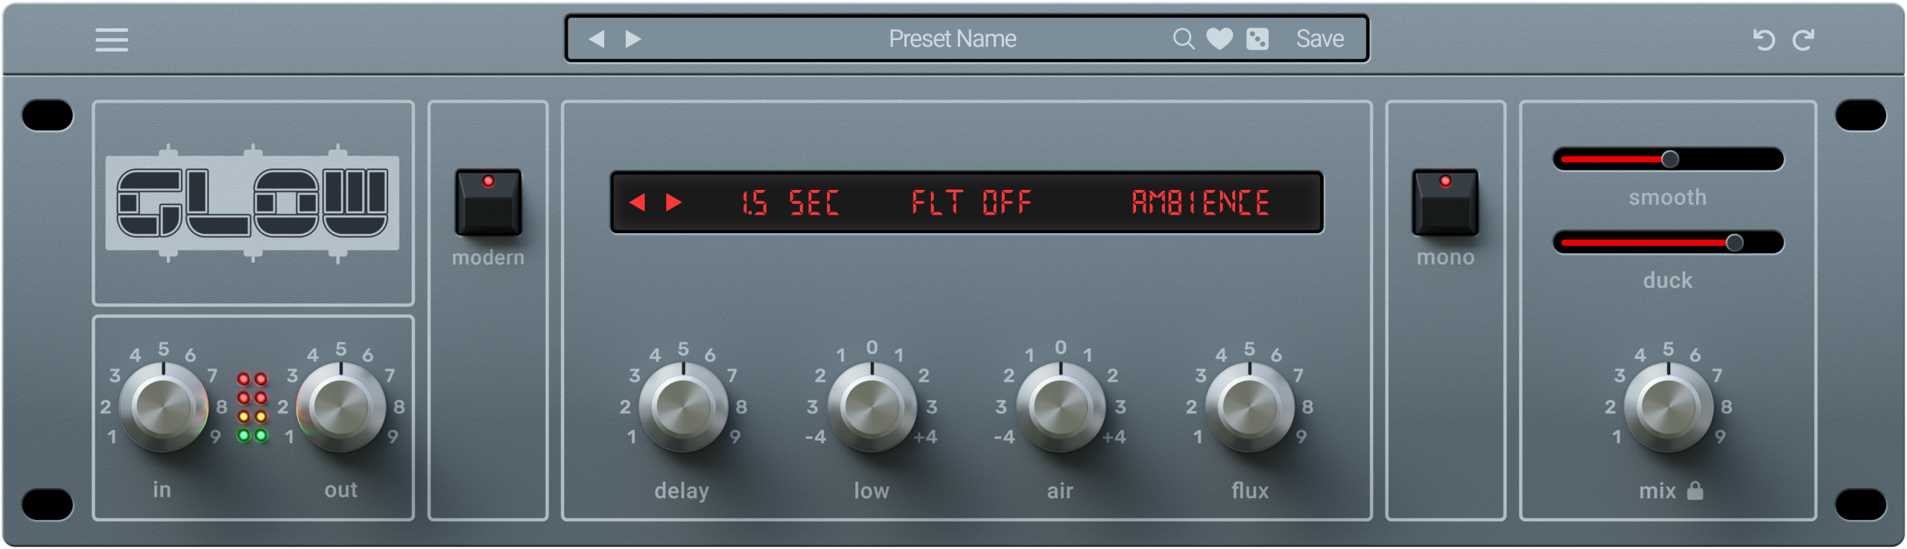Go to previous preset arrow in preset bar

[597, 39]
